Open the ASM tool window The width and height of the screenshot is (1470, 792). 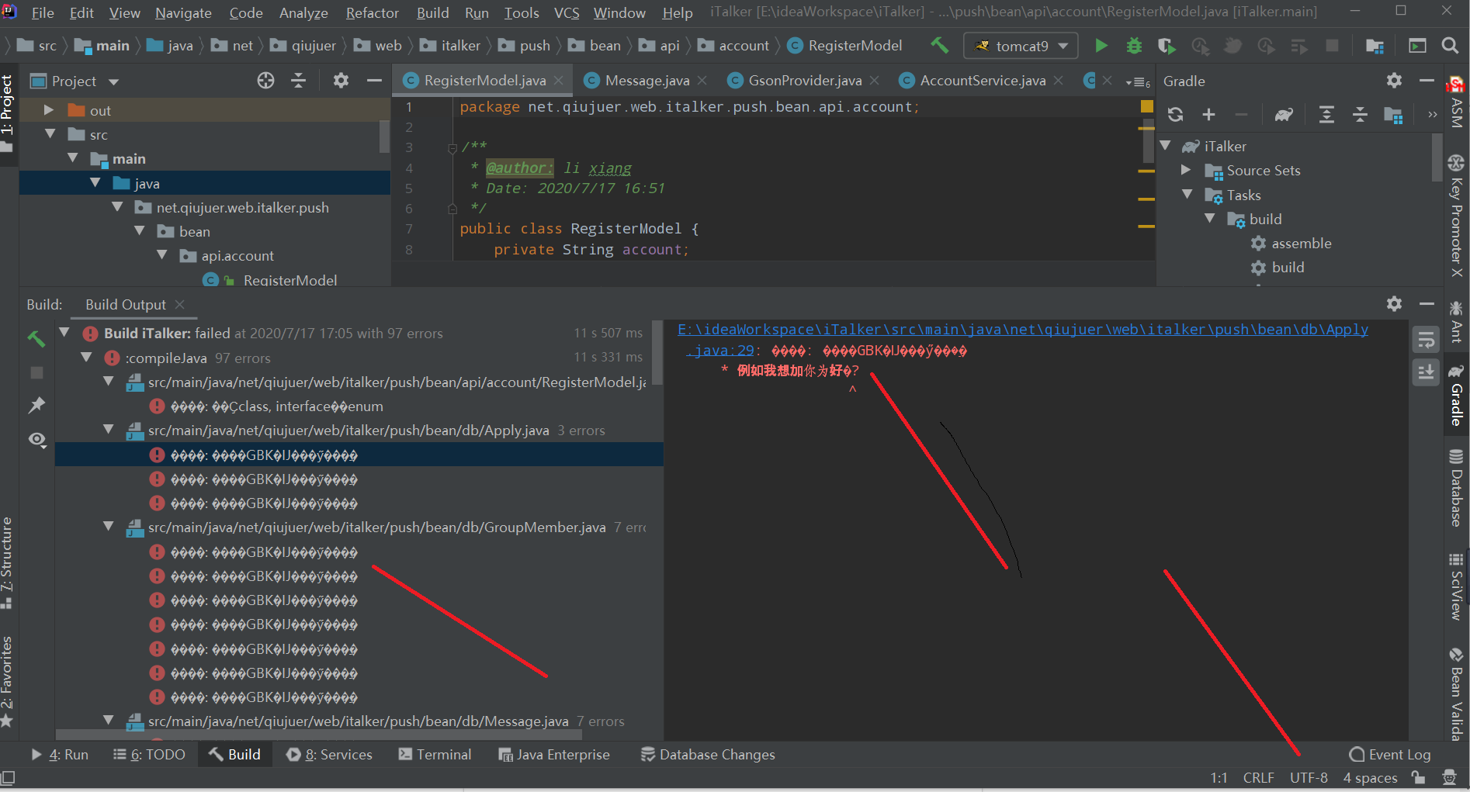click(x=1456, y=103)
